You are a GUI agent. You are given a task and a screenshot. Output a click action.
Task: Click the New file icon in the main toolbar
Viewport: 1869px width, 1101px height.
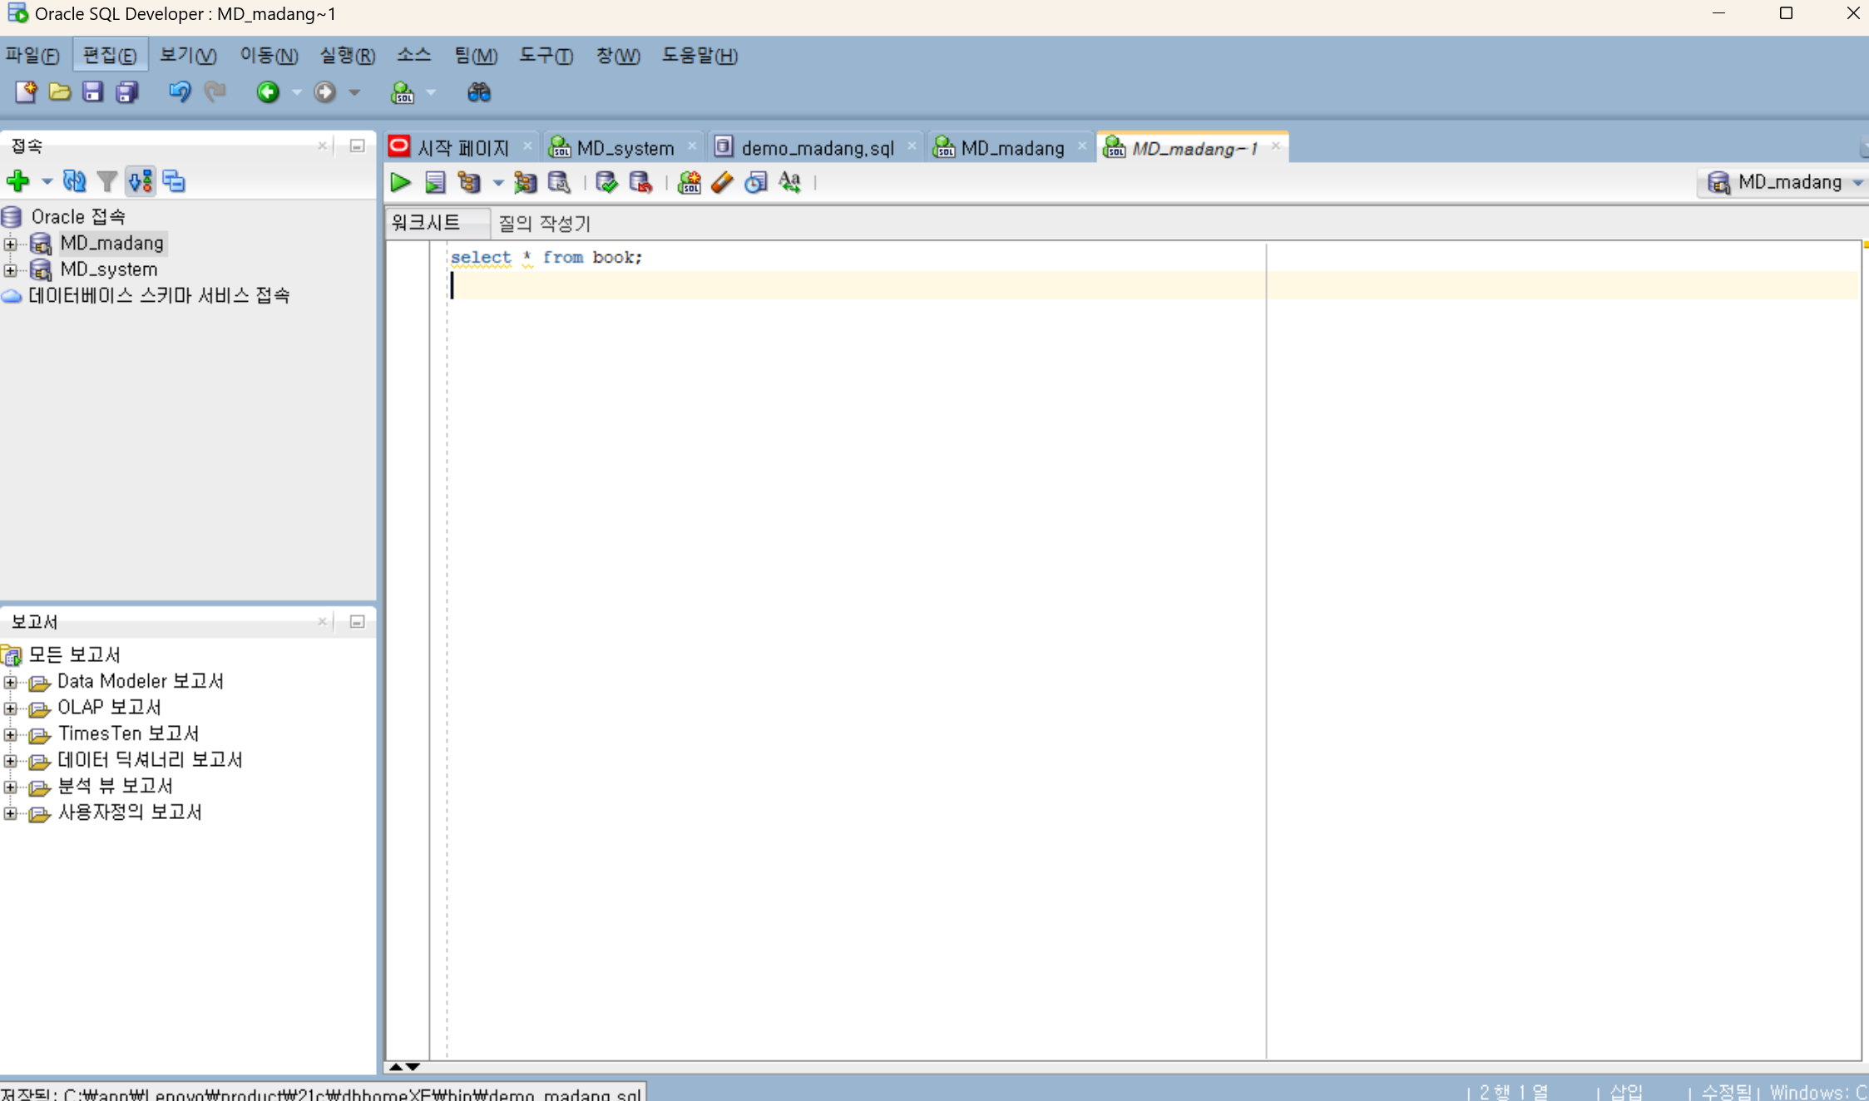pyautogui.click(x=26, y=91)
